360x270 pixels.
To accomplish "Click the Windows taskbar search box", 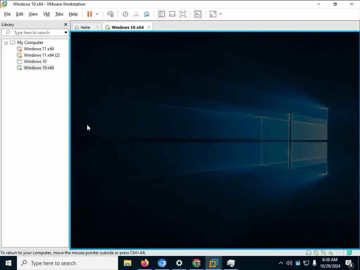I will point(67,263).
